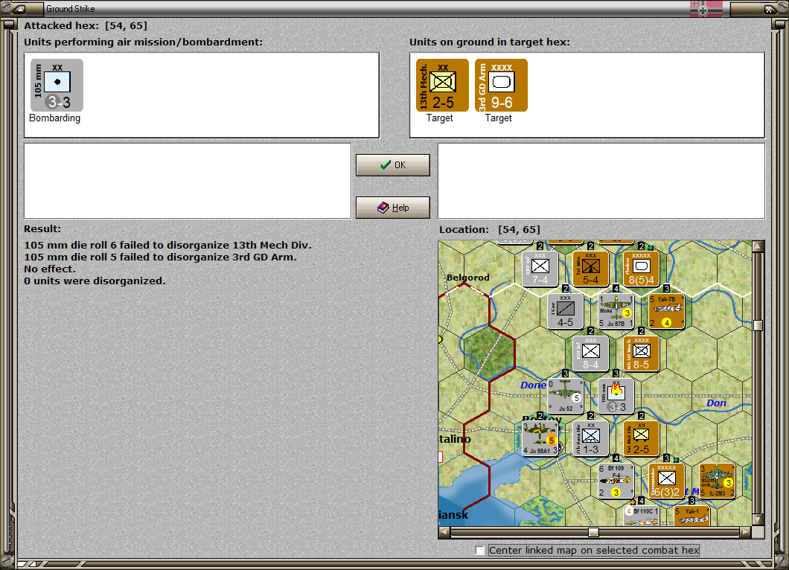
Task: Click the map vertical scrollbar up arrow
Action: coord(758,246)
